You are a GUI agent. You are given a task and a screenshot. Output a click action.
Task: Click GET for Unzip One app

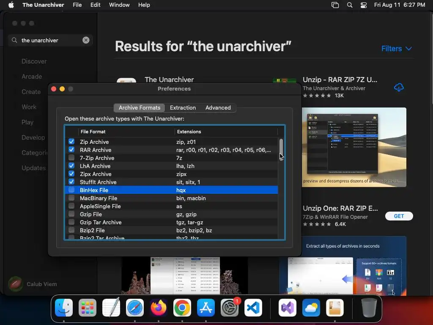(399, 216)
